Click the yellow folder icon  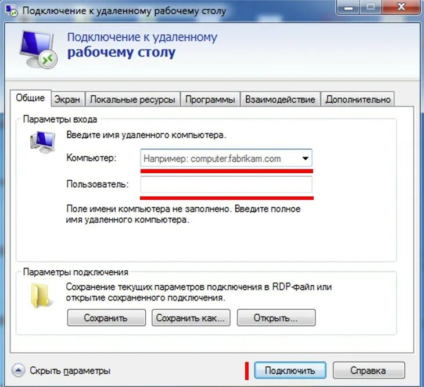point(39,295)
